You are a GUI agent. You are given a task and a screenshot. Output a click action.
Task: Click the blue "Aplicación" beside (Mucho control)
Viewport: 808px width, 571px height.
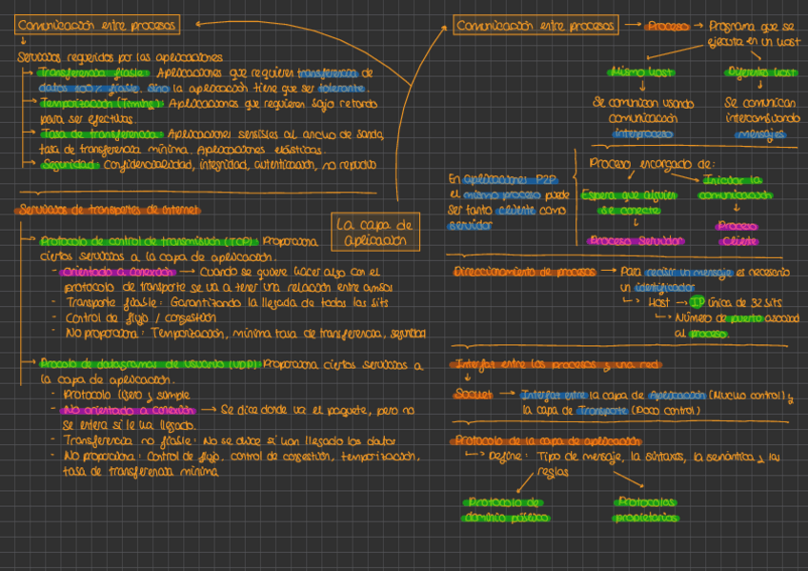(x=677, y=396)
